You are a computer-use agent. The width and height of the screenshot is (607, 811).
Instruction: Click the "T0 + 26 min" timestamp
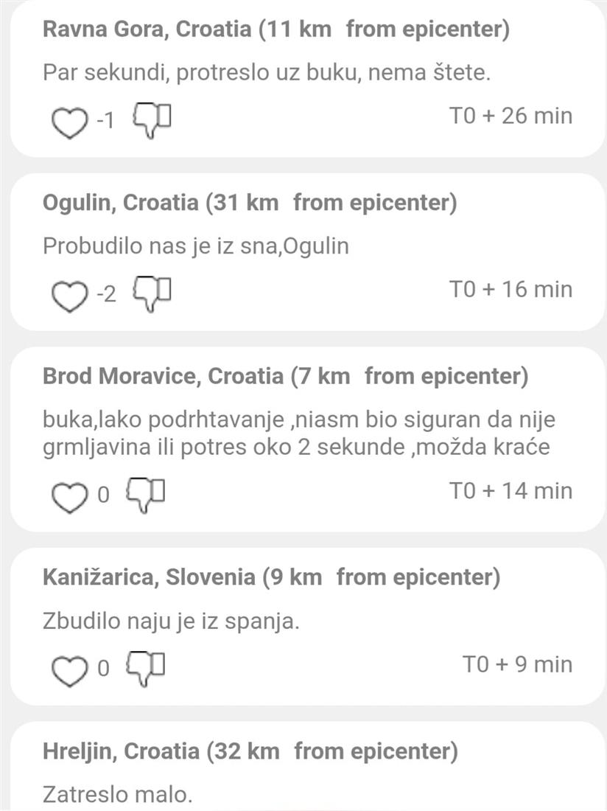[x=510, y=116]
